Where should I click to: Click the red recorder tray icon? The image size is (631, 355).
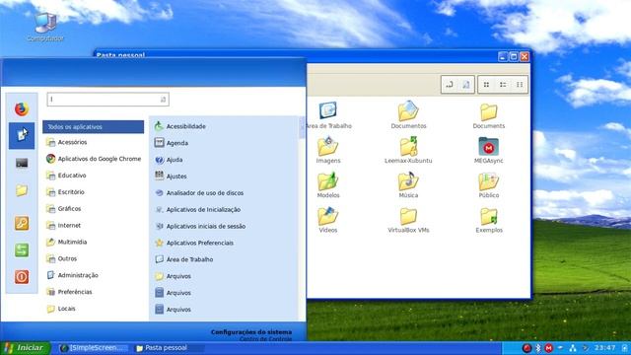(x=526, y=348)
